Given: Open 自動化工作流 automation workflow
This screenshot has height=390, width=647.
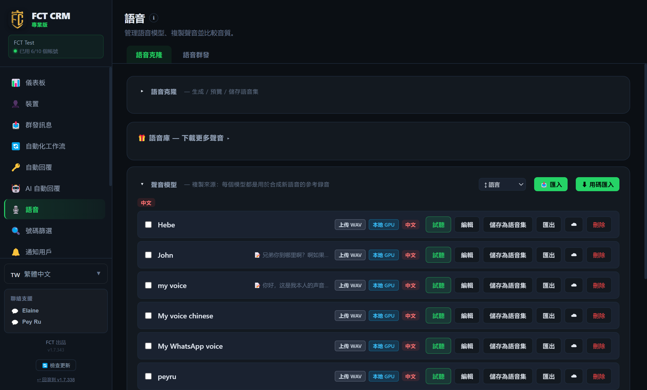Looking at the screenshot, I should [x=55, y=146].
